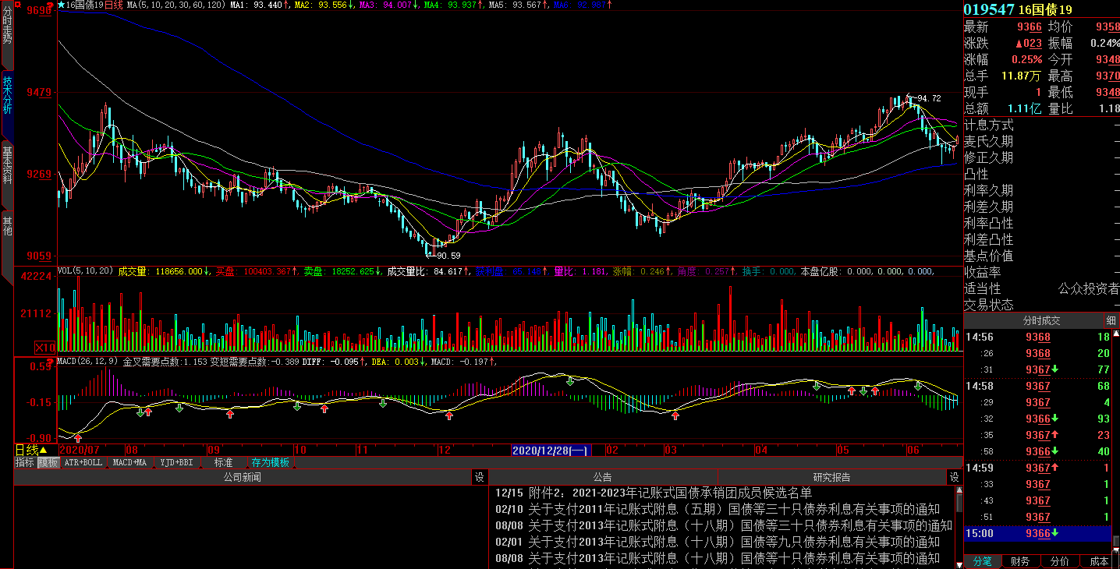Click 存为模板 to save template

270,462
